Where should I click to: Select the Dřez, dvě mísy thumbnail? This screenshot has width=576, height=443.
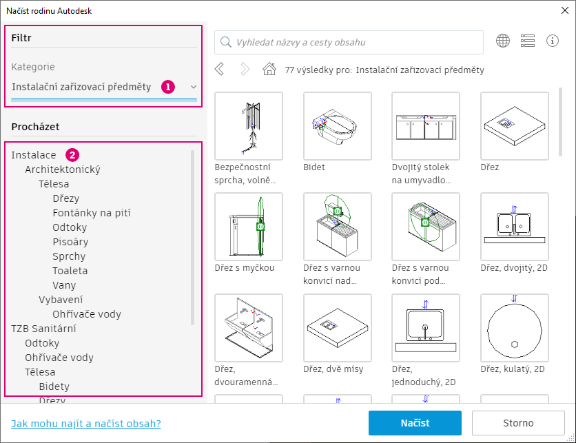tap(337, 328)
